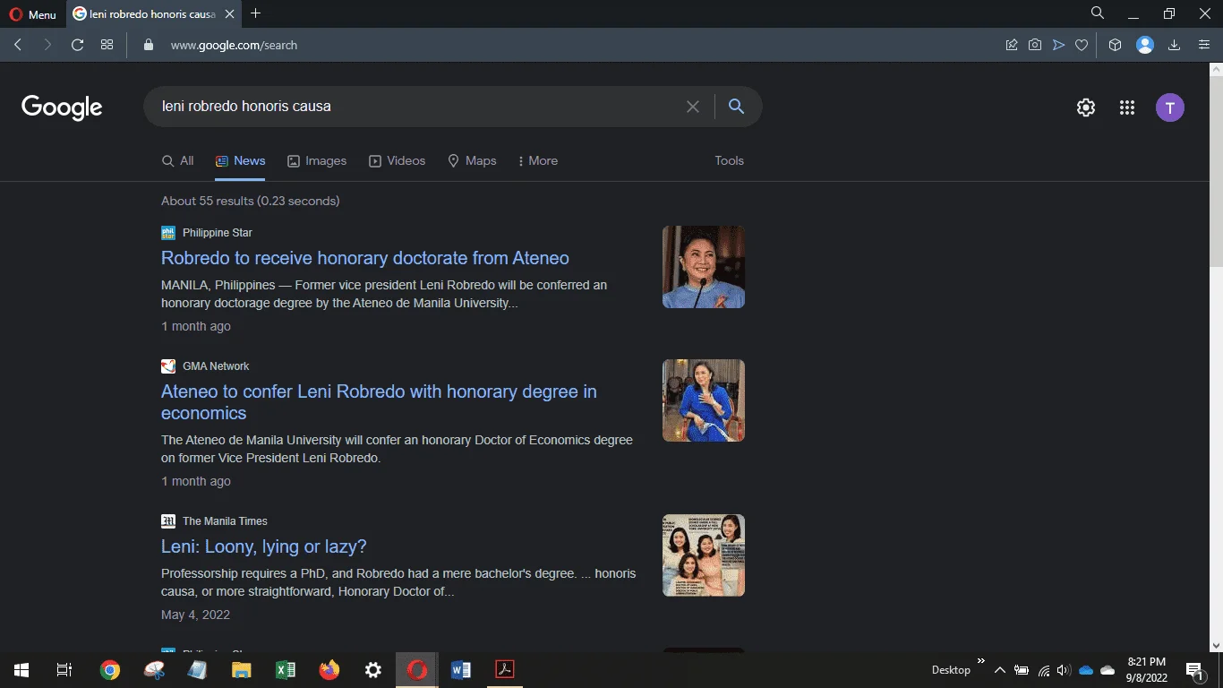Open Excel from the taskbar
Viewport: 1223px width, 688px height.
pos(286,669)
